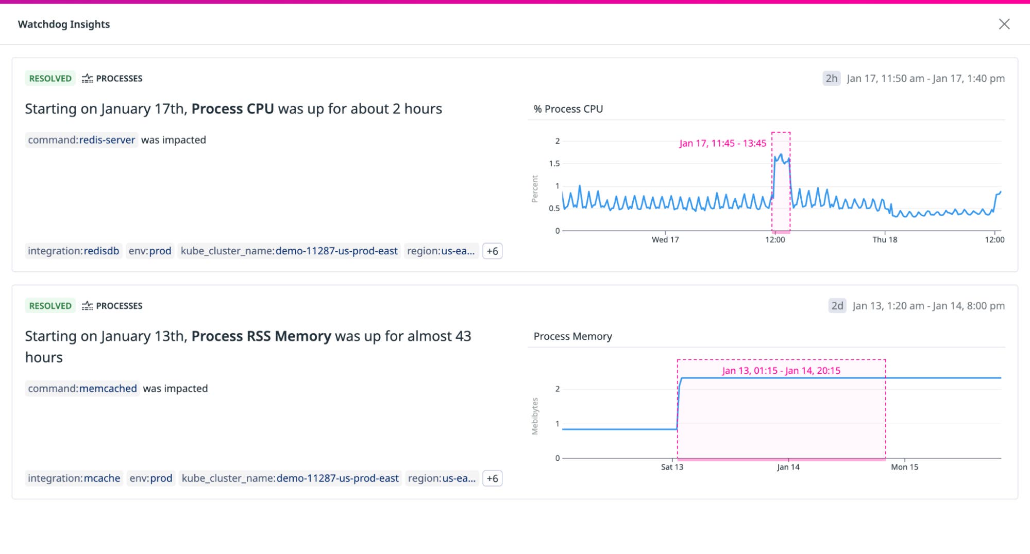
Task: Expand the +6 tags on the CPU insight
Action: 492,251
